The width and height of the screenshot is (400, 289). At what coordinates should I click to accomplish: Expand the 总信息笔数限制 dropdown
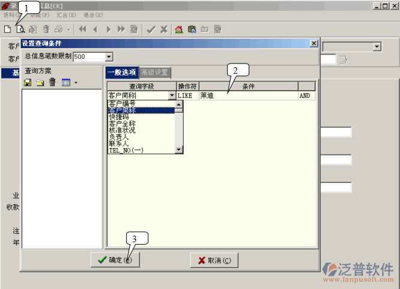(x=109, y=56)
